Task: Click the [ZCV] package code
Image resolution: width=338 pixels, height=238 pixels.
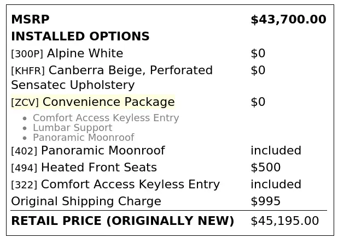Action: click(25, 102)
